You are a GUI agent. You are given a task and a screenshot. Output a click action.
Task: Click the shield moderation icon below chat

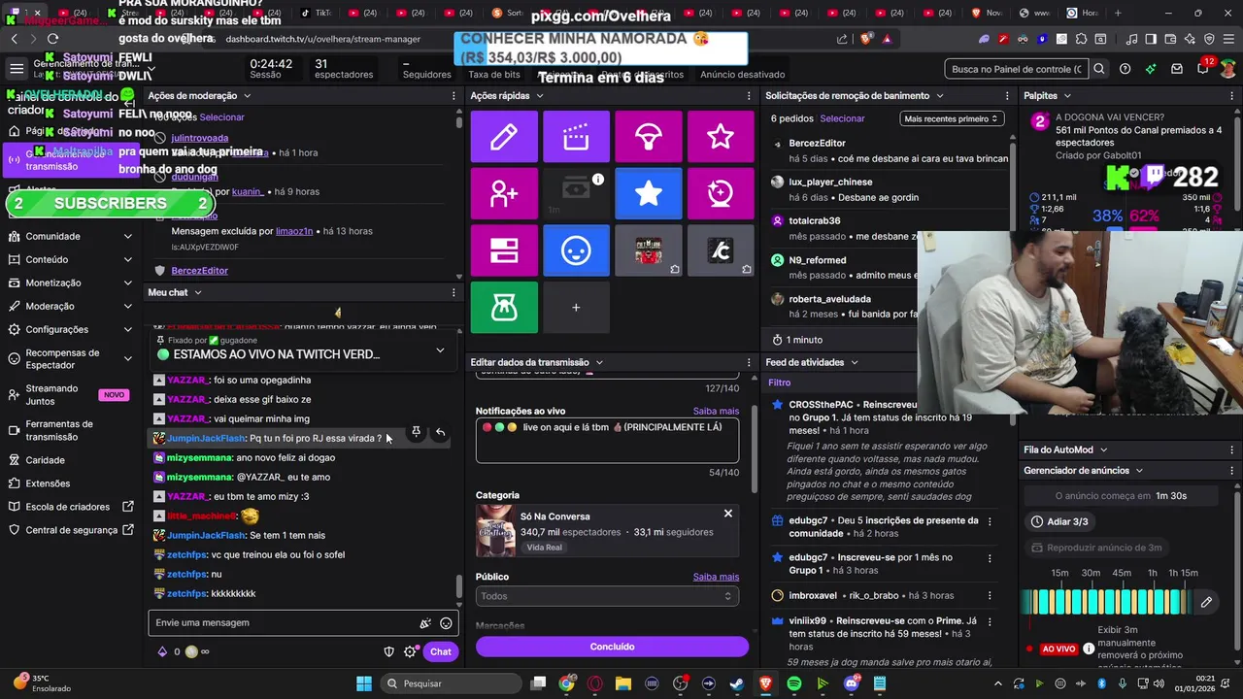389,651
